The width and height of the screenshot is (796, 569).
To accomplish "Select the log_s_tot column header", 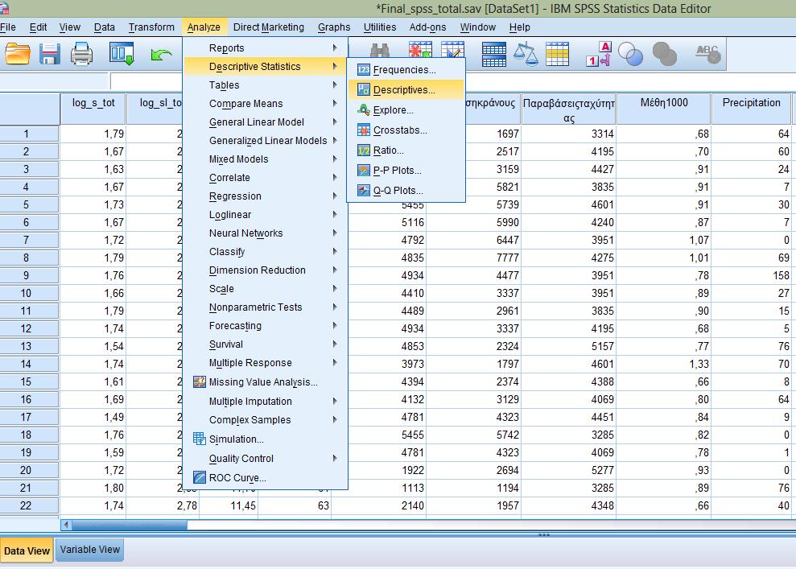I will [x=93, y=109].
